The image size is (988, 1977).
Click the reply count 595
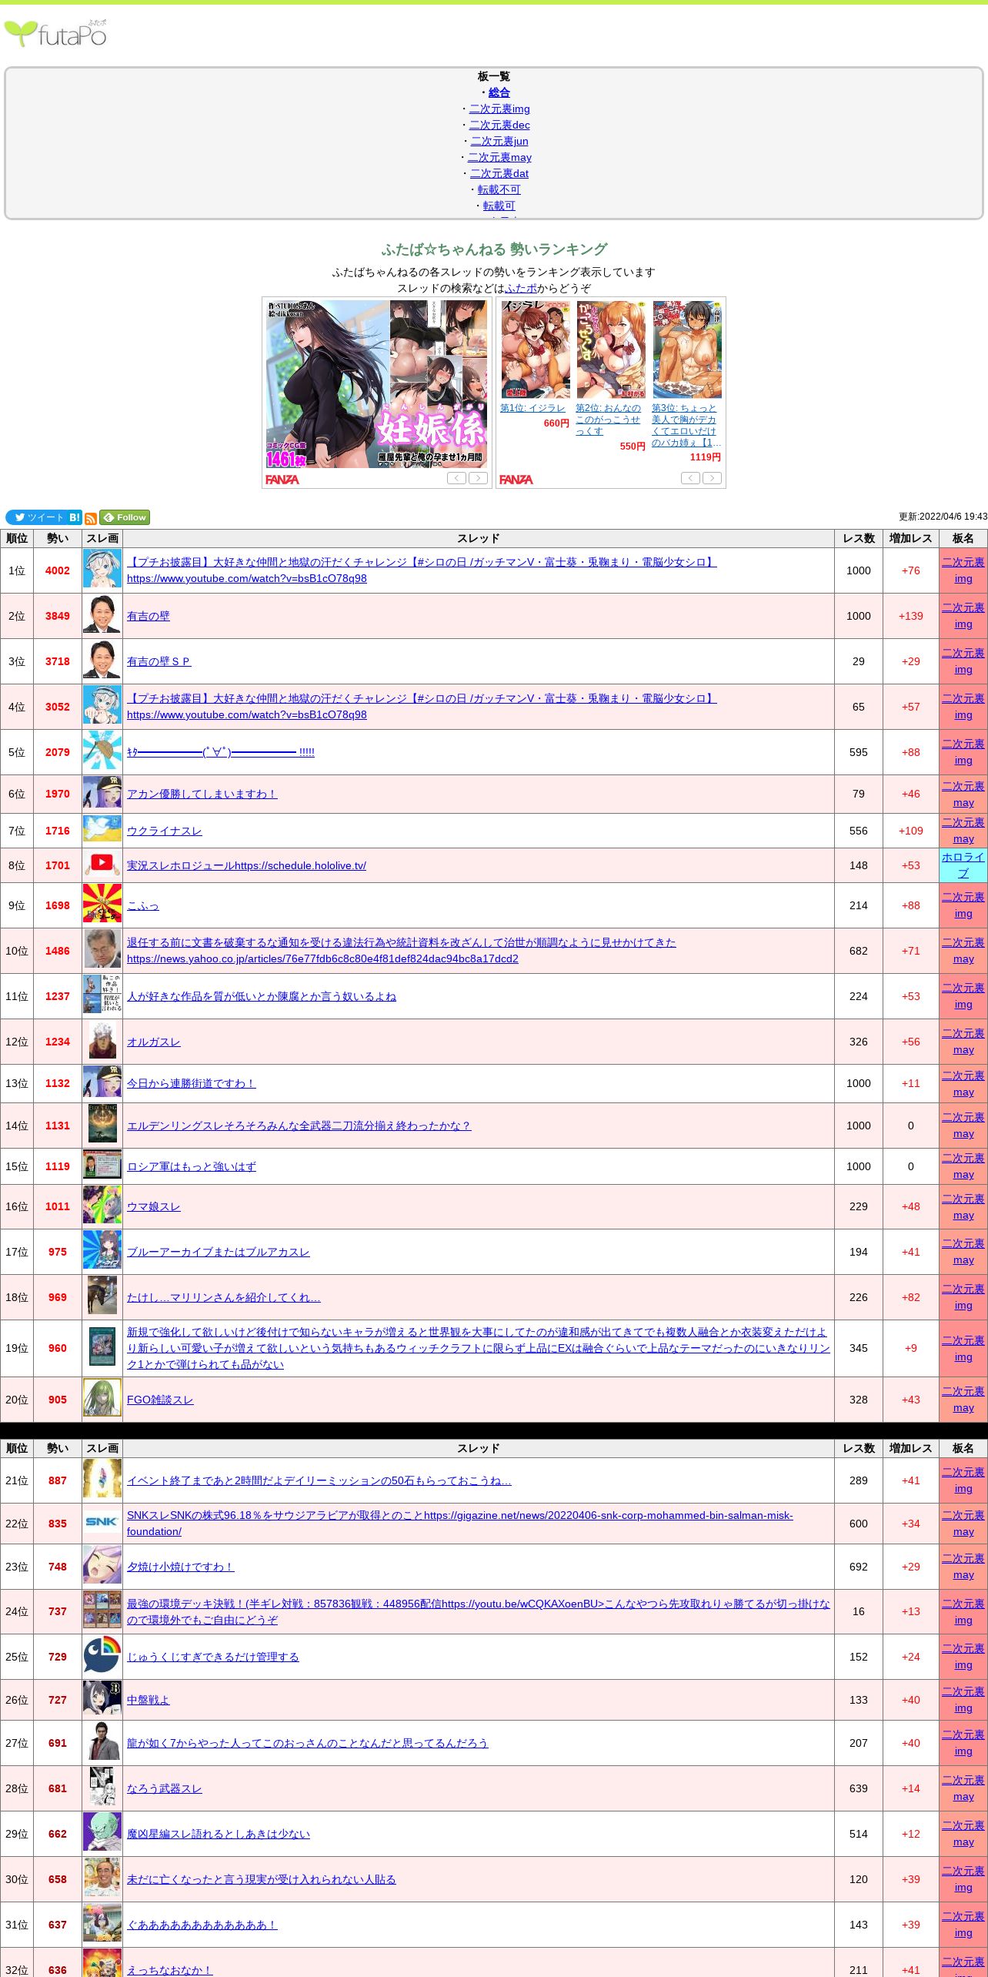(859, 752)
